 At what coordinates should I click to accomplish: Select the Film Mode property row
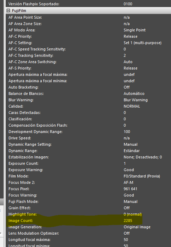pos(88,176)
